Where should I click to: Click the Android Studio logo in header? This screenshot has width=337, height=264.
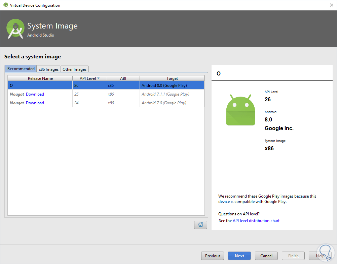point(15,29)
